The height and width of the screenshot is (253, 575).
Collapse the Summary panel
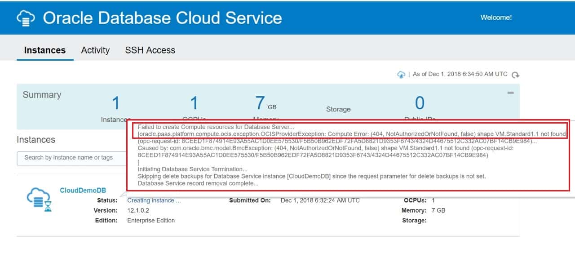[510, 93]
